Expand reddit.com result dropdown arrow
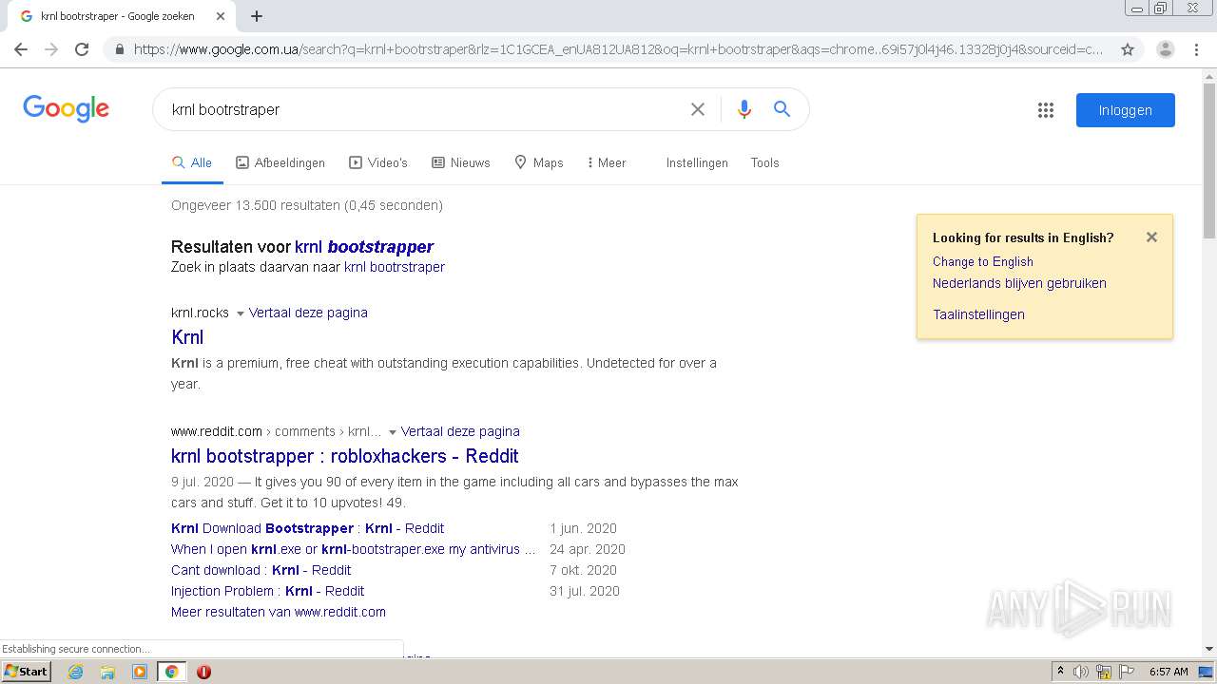The height and width of the screenshot is (684, 1217). pyautogui.click(x=392, y=432)
